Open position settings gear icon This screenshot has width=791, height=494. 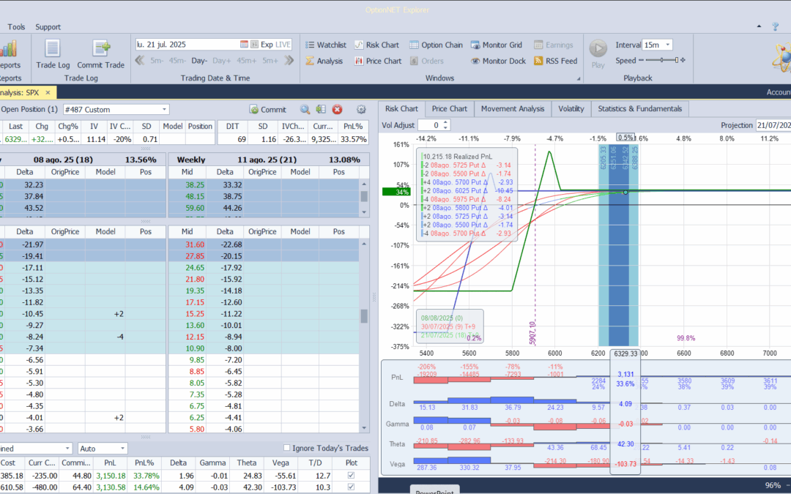pyautogui.click(x=361, y=110)
